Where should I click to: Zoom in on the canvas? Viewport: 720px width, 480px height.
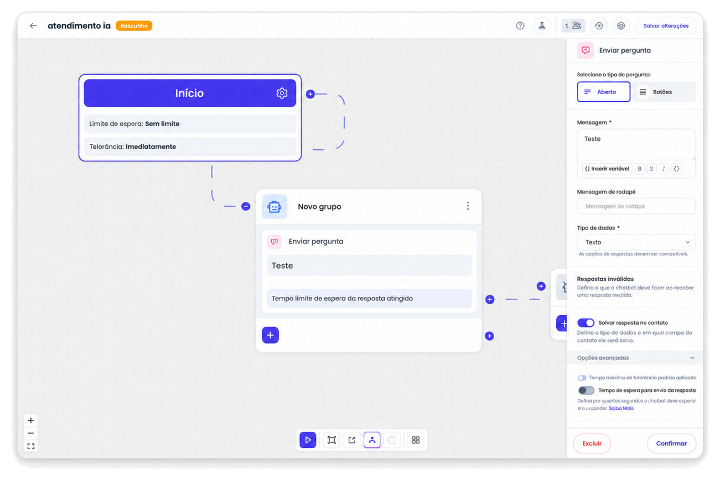[x=31, y=420]
